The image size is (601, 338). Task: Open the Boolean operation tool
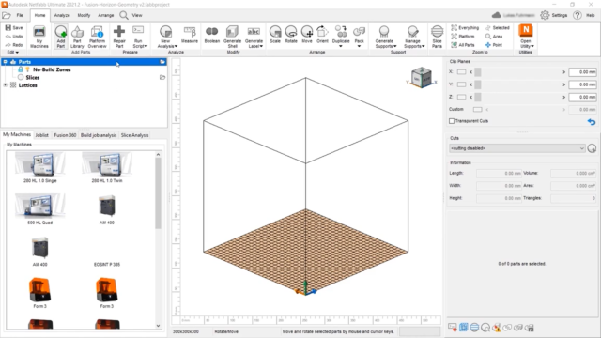tap(211, 35)
